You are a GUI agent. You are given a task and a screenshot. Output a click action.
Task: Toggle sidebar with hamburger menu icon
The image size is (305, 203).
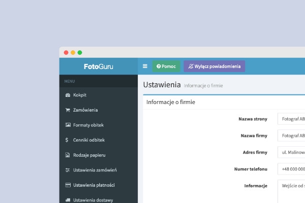(145, 66)
